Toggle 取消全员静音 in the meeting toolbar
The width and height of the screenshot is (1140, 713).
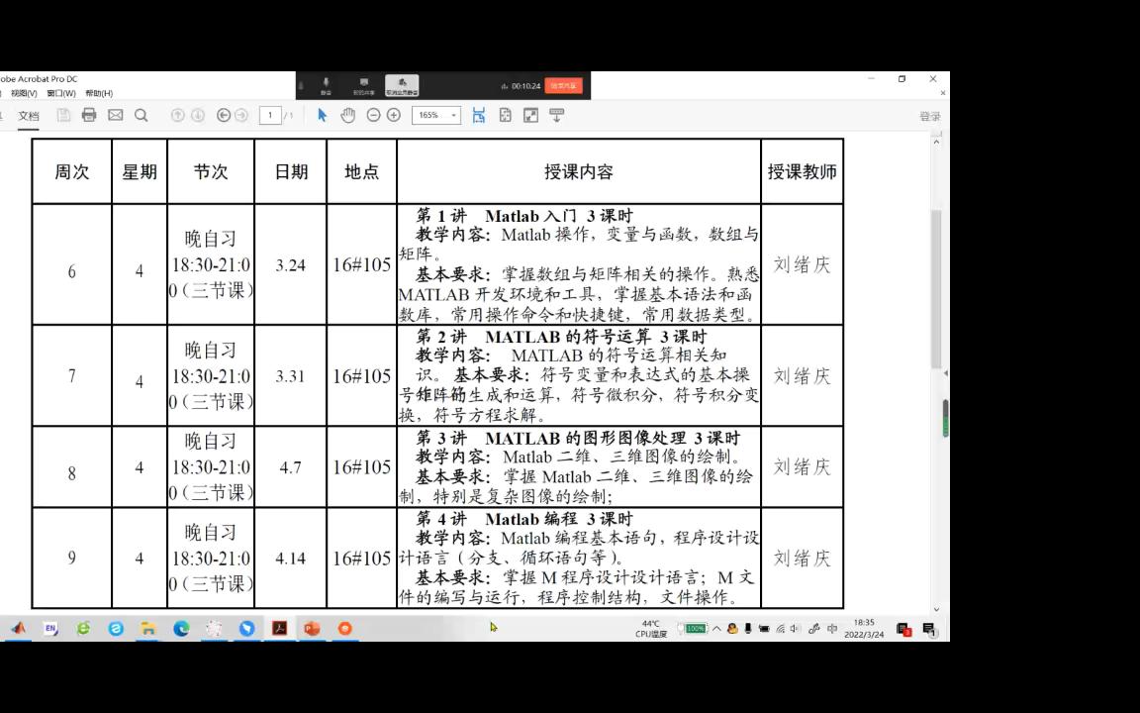[x=402, y=83]
